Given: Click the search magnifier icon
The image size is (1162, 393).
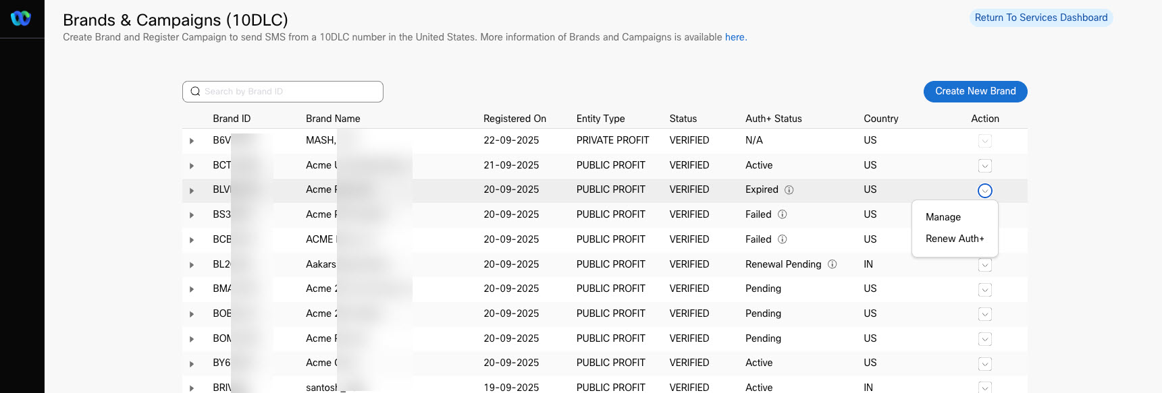Looking at the screenshot, I should 195,91.
